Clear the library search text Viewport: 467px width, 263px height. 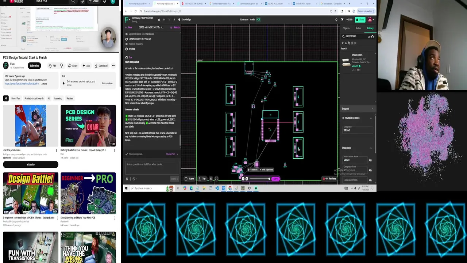[x=369, y=37]
